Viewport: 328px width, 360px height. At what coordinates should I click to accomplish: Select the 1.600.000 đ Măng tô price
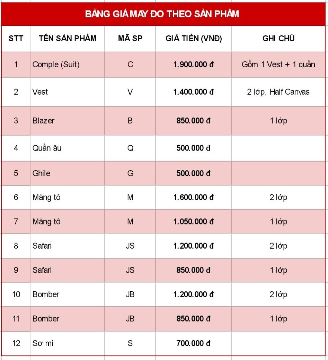pyautogui.click(x=194, y=197)
